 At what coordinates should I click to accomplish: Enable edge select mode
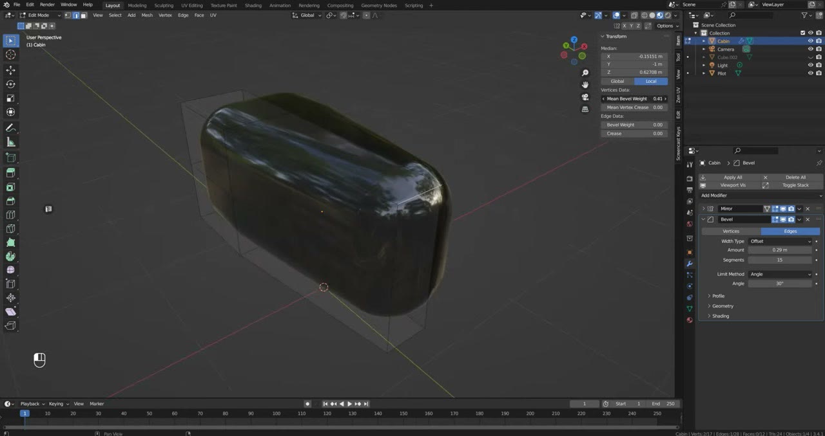click(75, 15)
